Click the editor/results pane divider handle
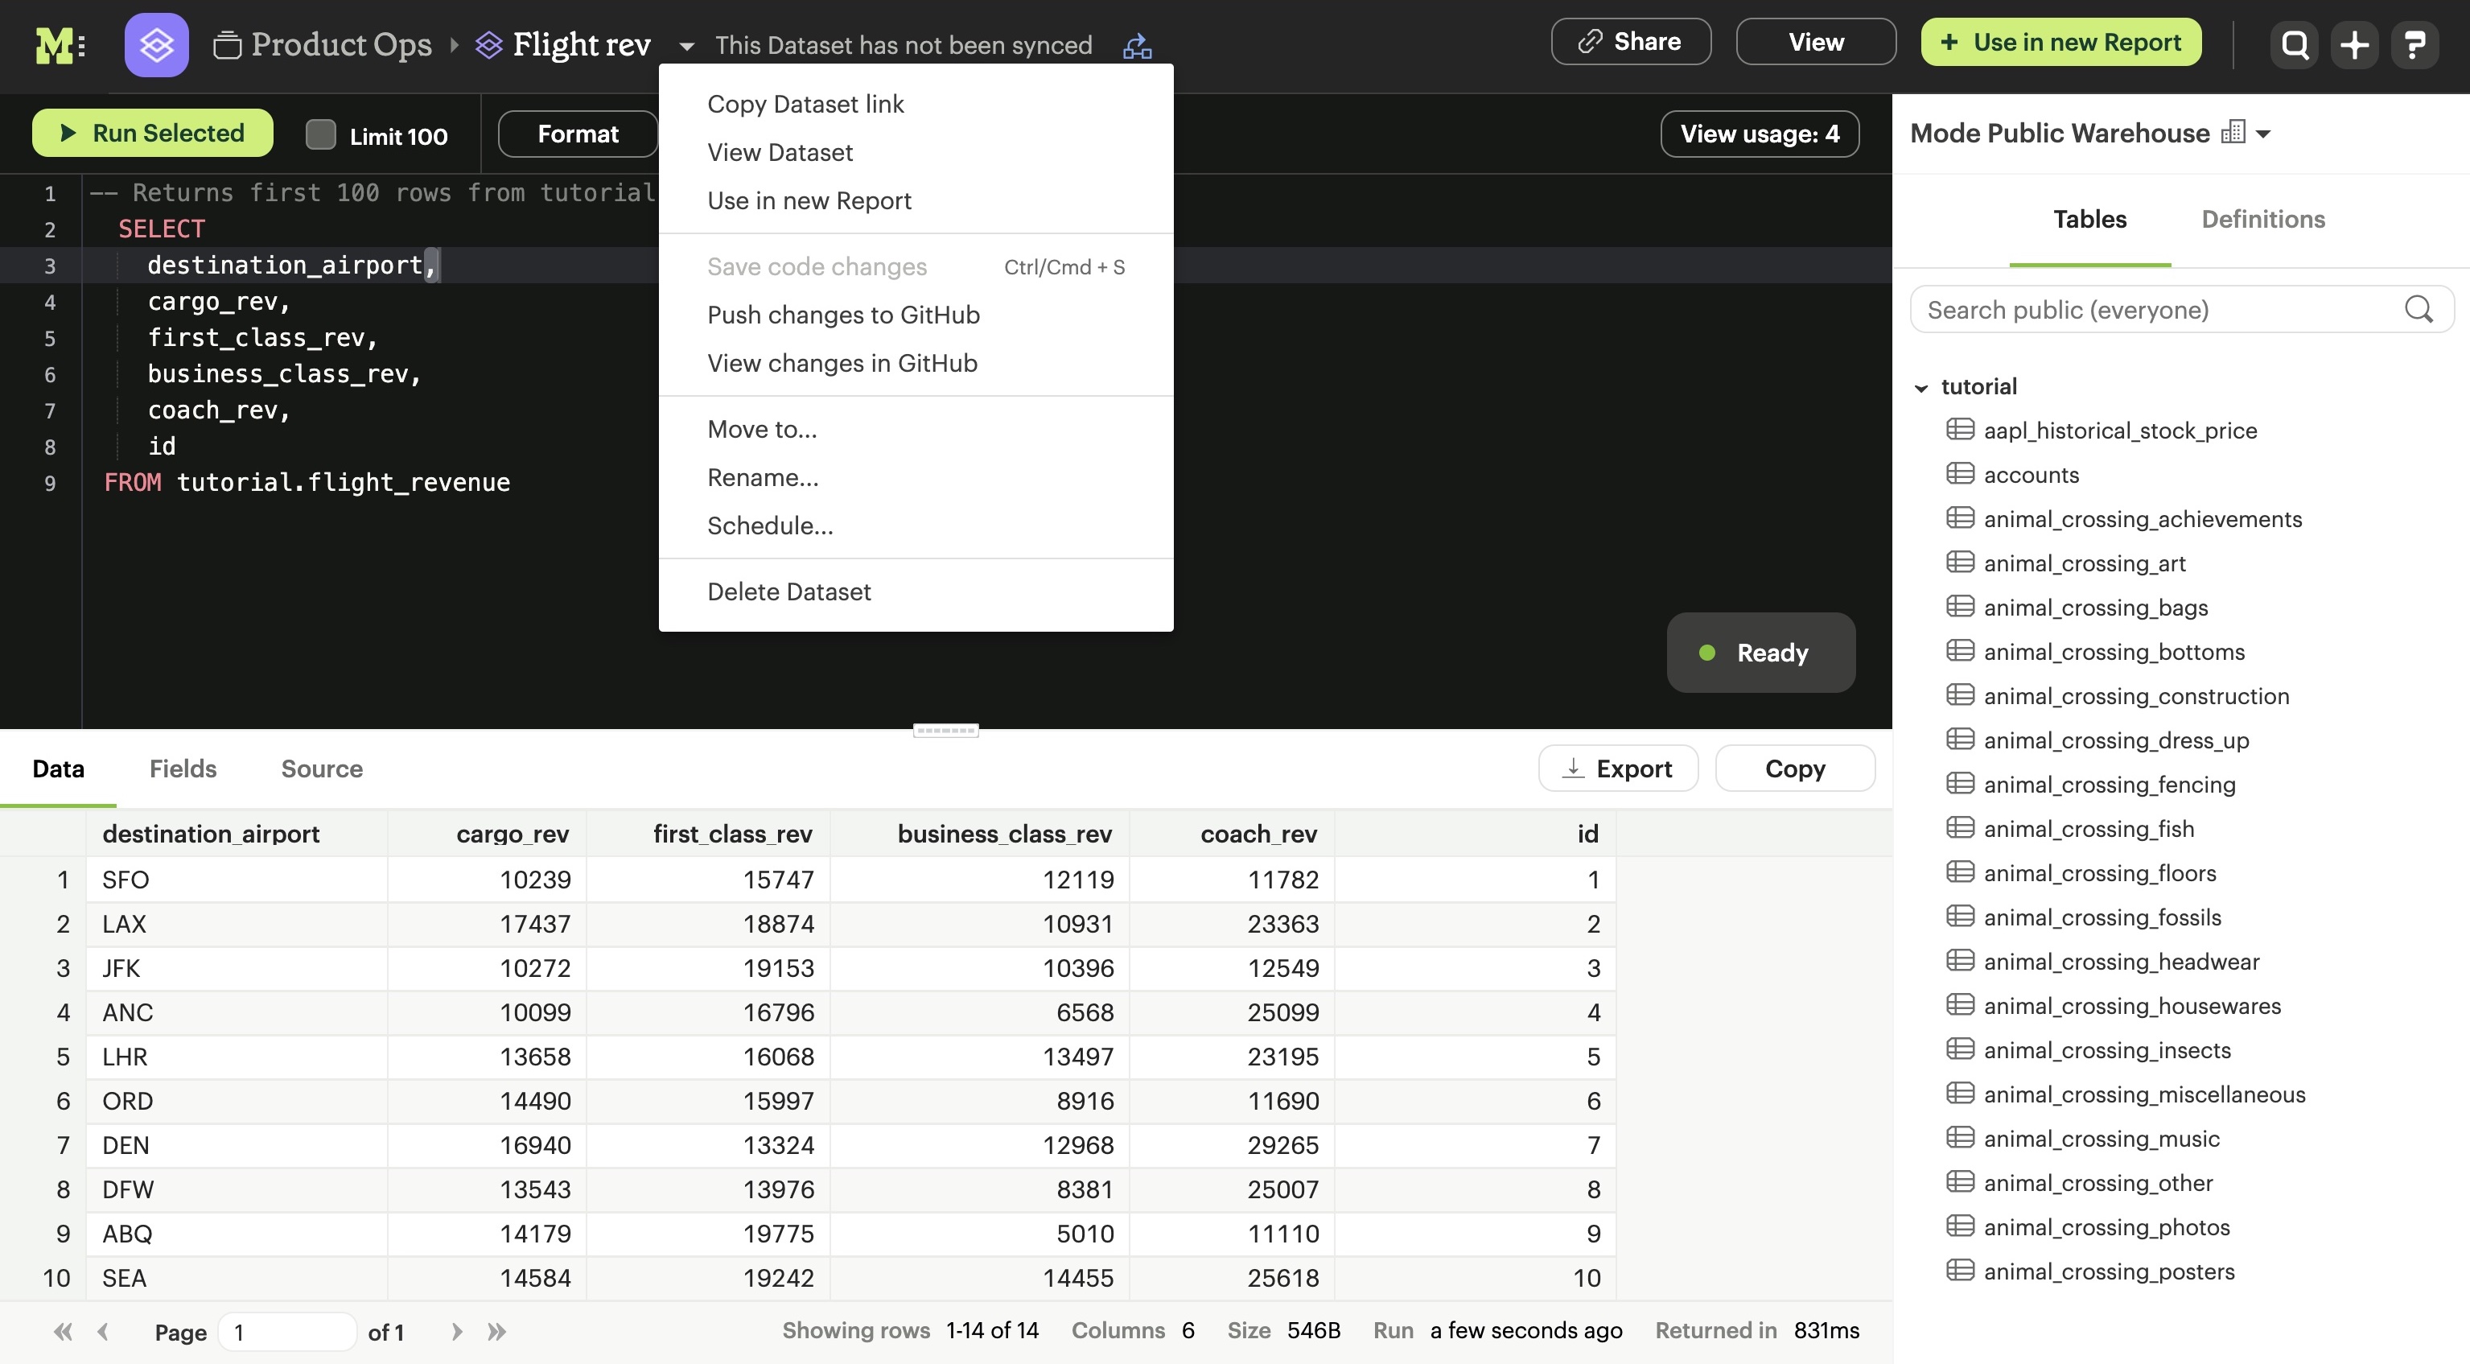 (945, 730)
